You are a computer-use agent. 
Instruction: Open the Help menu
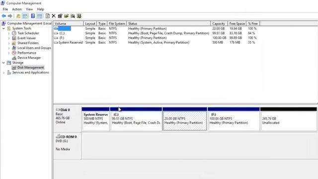[x=40, y=9]
